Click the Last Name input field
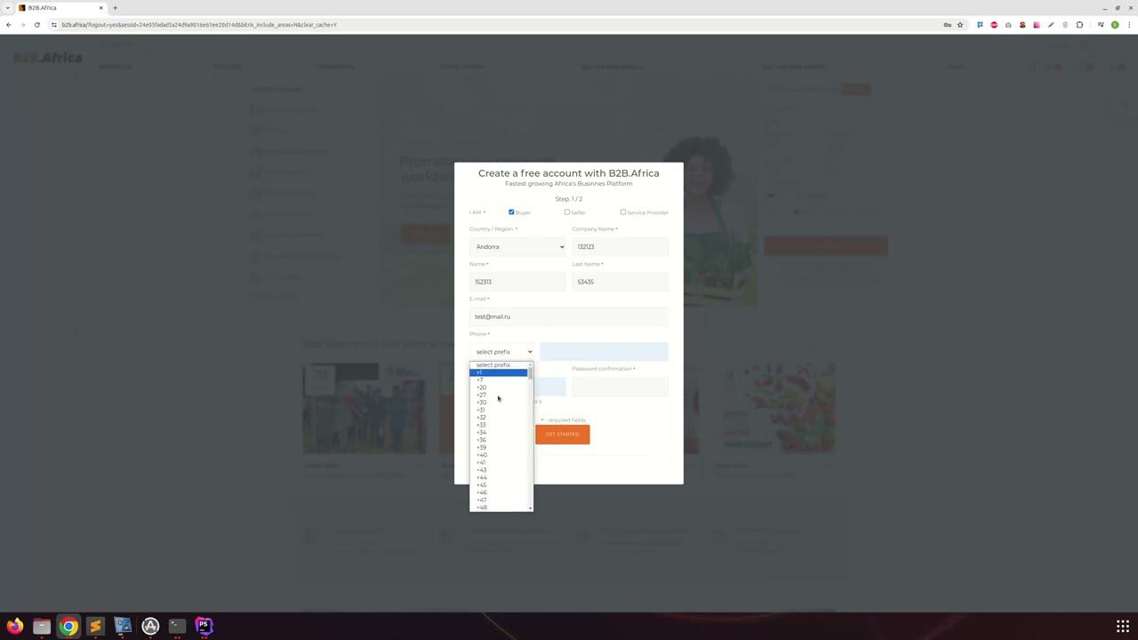The image size is (1138, 640). (620, 282)
